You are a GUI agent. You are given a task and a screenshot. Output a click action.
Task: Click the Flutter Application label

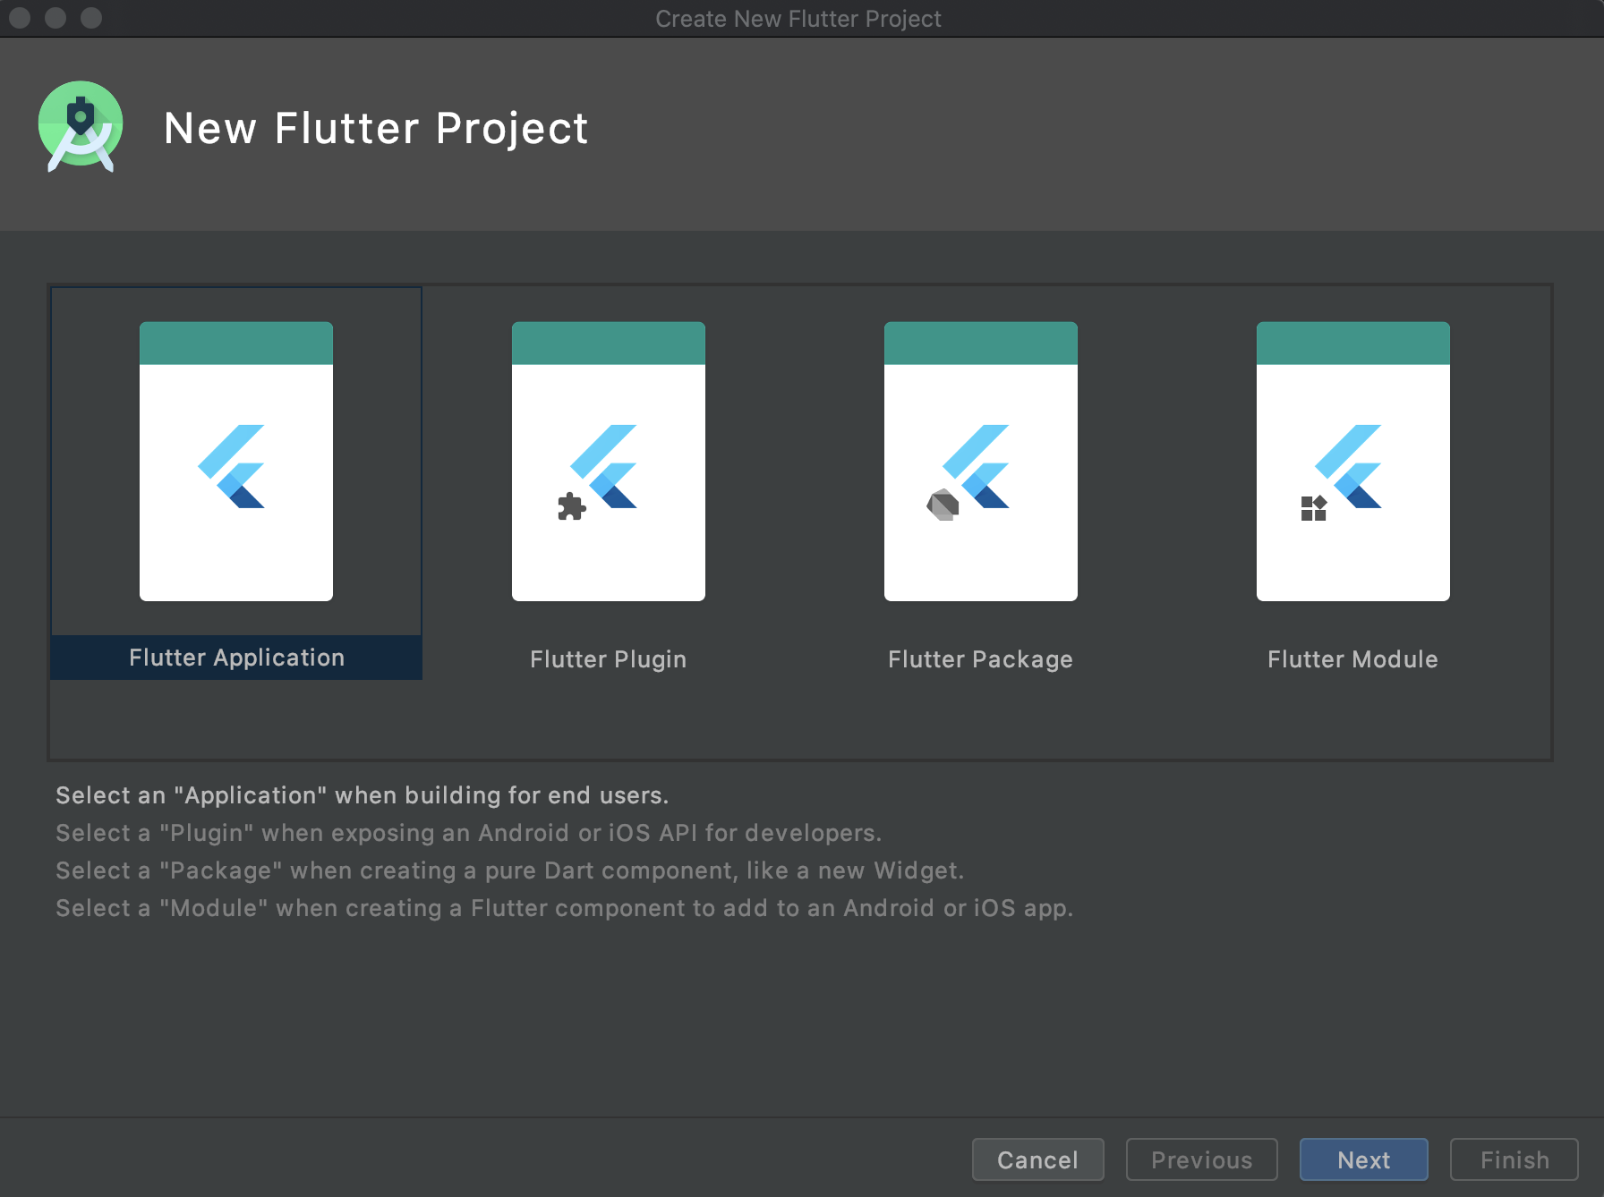(x=236, y=658)
